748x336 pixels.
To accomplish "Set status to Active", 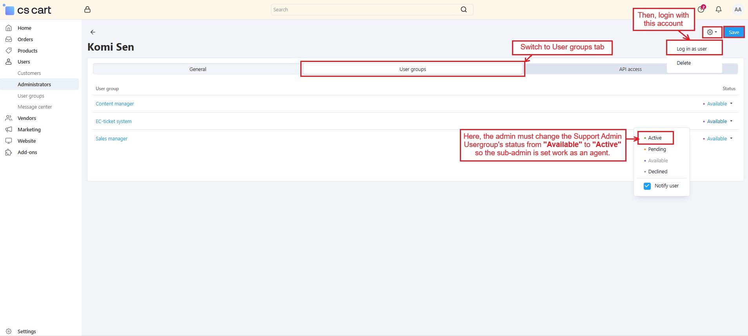I will click(x=655, y=138).
